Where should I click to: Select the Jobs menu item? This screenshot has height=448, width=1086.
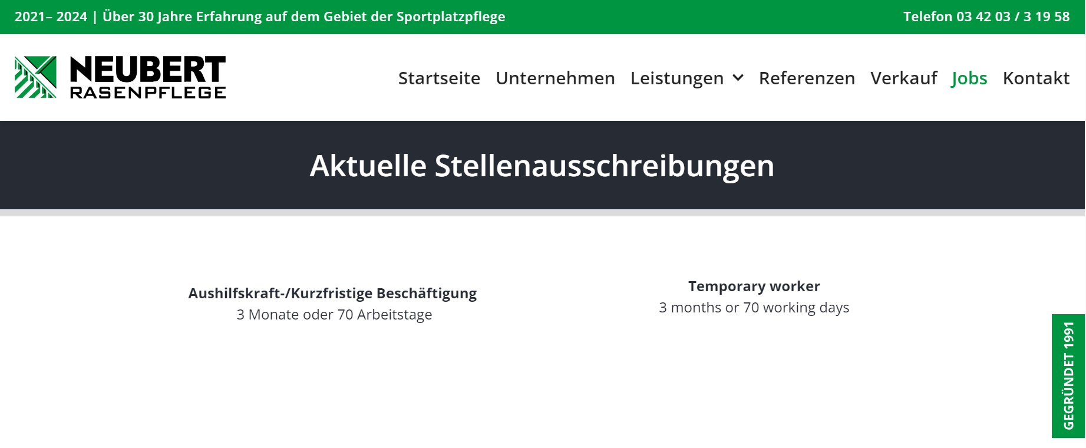[969, 78]
